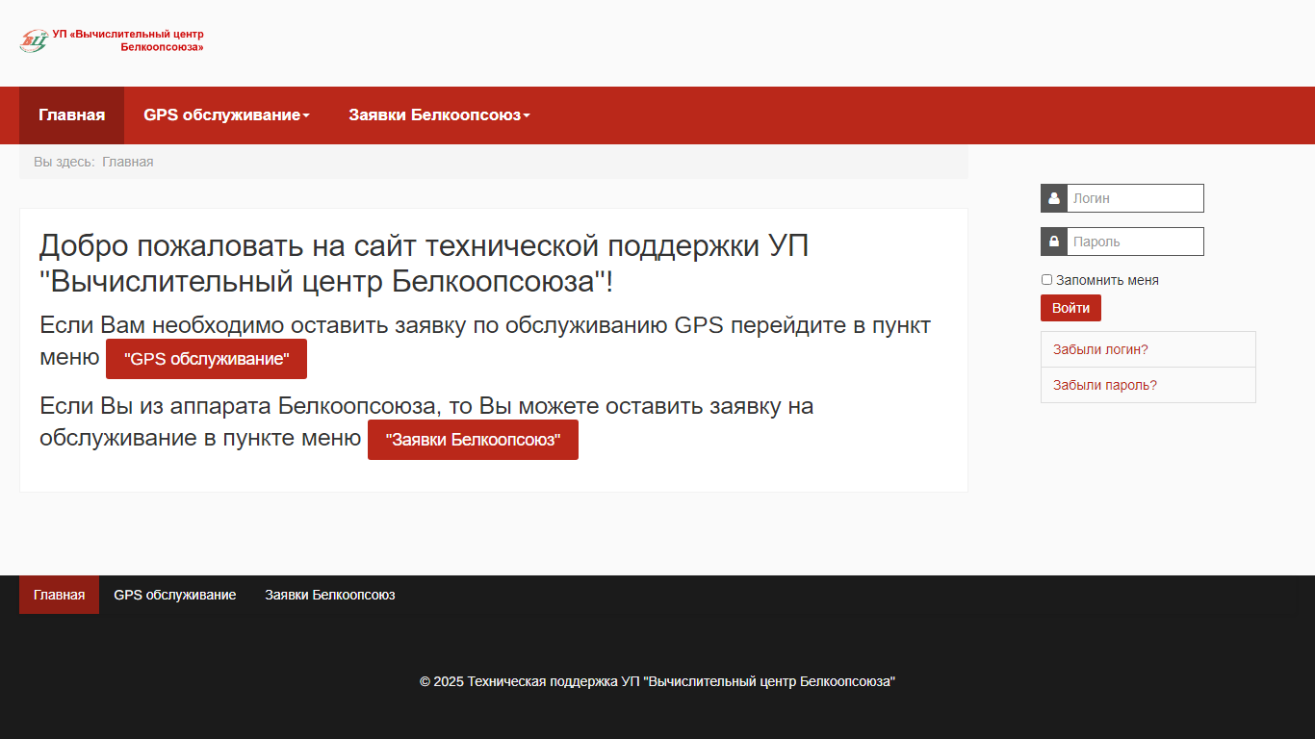
Task: Click the user icon beside Логин field
Action: [1054, 198]
